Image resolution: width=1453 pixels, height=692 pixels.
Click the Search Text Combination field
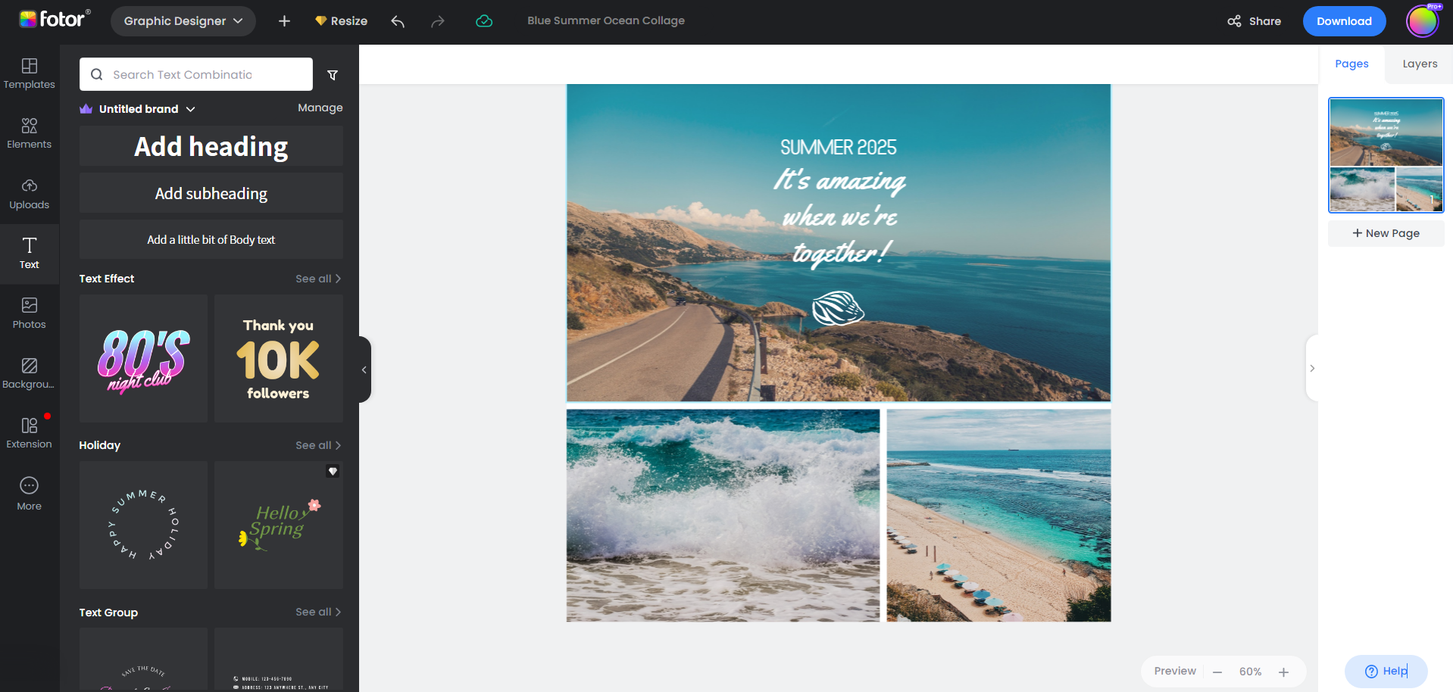pos(196,74)
